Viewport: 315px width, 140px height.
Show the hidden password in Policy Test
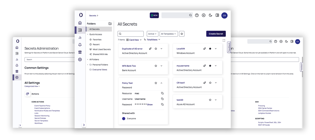coord(150,105)
